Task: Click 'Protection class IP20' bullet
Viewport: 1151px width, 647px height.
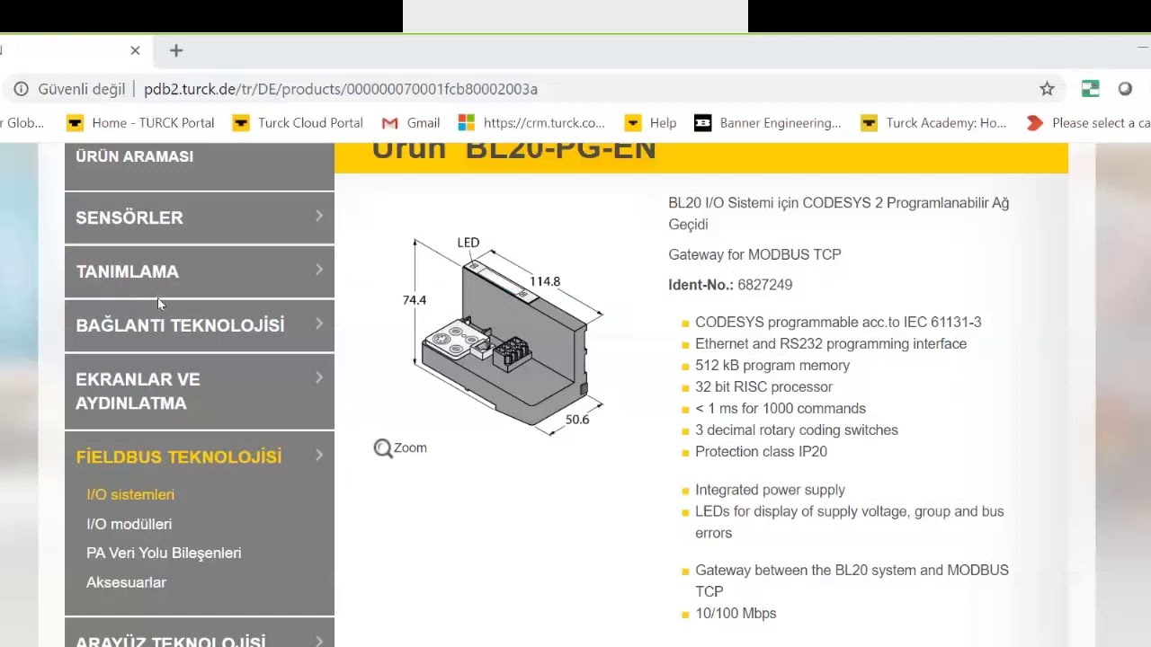Action: pos(761,452)
